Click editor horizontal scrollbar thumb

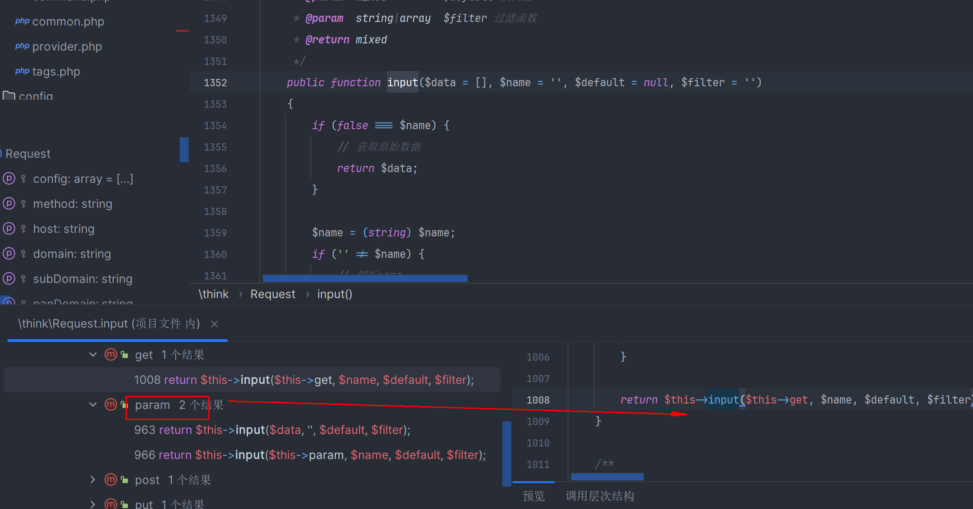click(365, 278)
